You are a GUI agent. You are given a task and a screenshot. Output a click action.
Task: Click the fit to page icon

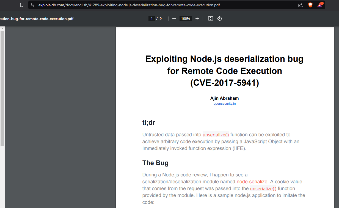pyautogui.click(x=211, y=18)
